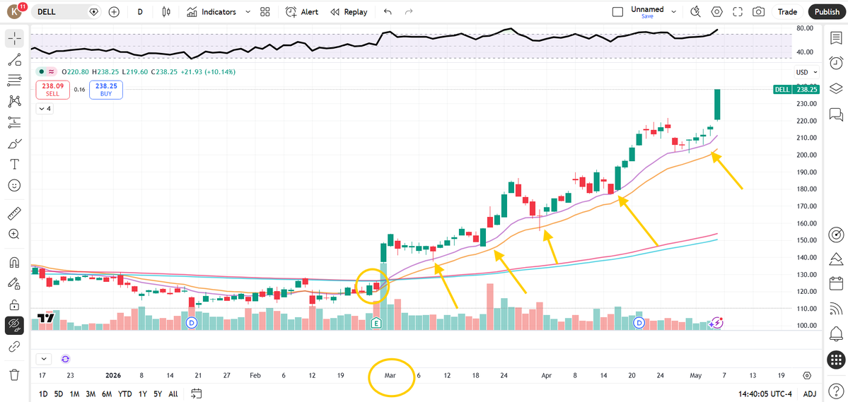
Task: Select the crosshair cursor tool
Action: [15, 38]
